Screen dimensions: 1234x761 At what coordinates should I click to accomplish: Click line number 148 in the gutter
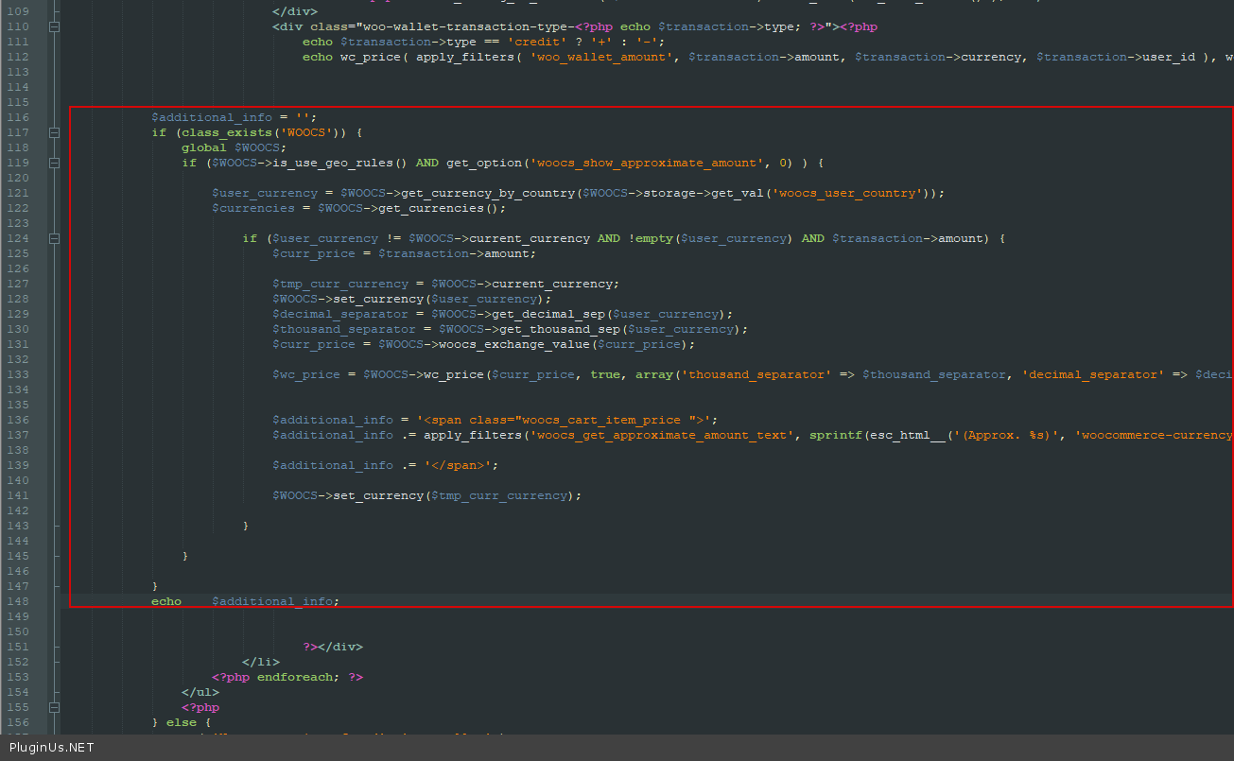(x=20, y=601)
